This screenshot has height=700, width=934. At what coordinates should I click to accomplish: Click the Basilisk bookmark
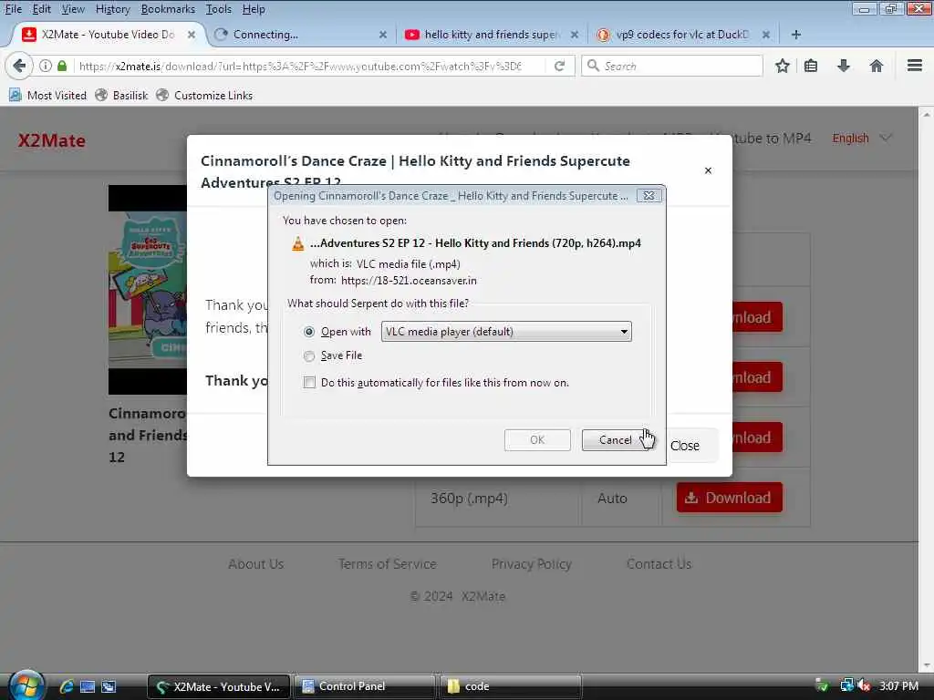(x=121, y=95)
